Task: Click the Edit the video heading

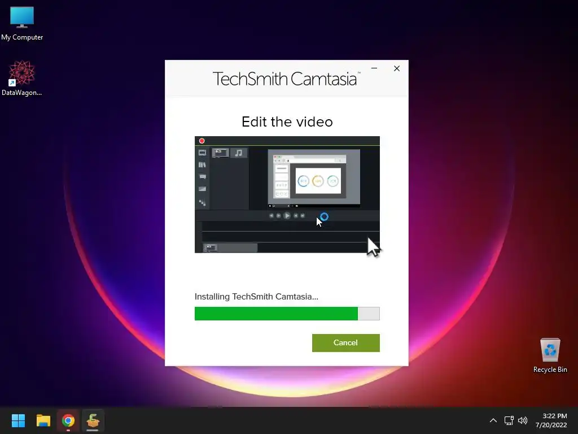Action: (x=287, y=122)
